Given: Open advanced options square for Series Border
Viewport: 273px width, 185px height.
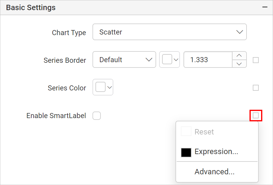Looking at the screenshot, I should (x=255, y=60).
